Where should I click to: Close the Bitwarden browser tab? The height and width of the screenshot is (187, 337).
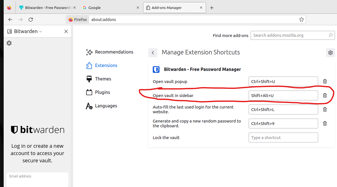[x=75, y=8]
